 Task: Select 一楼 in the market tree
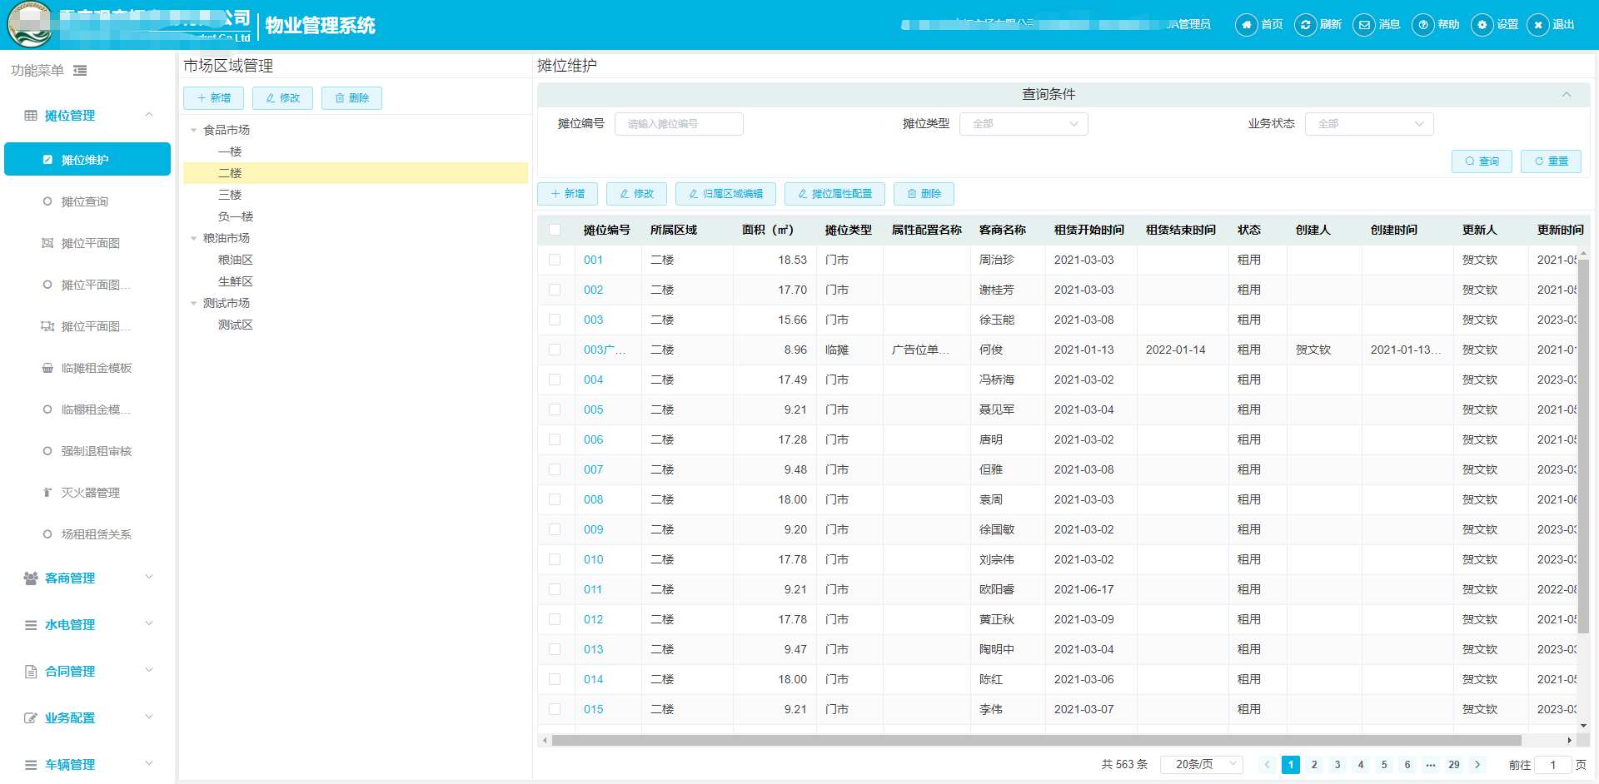pyautogui.click(x=230, y=152)
